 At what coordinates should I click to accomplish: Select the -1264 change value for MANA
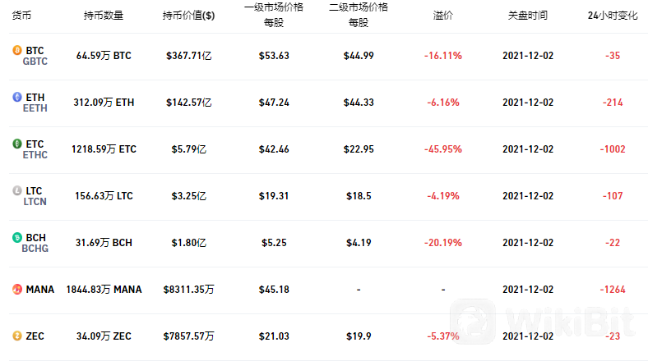613,290
